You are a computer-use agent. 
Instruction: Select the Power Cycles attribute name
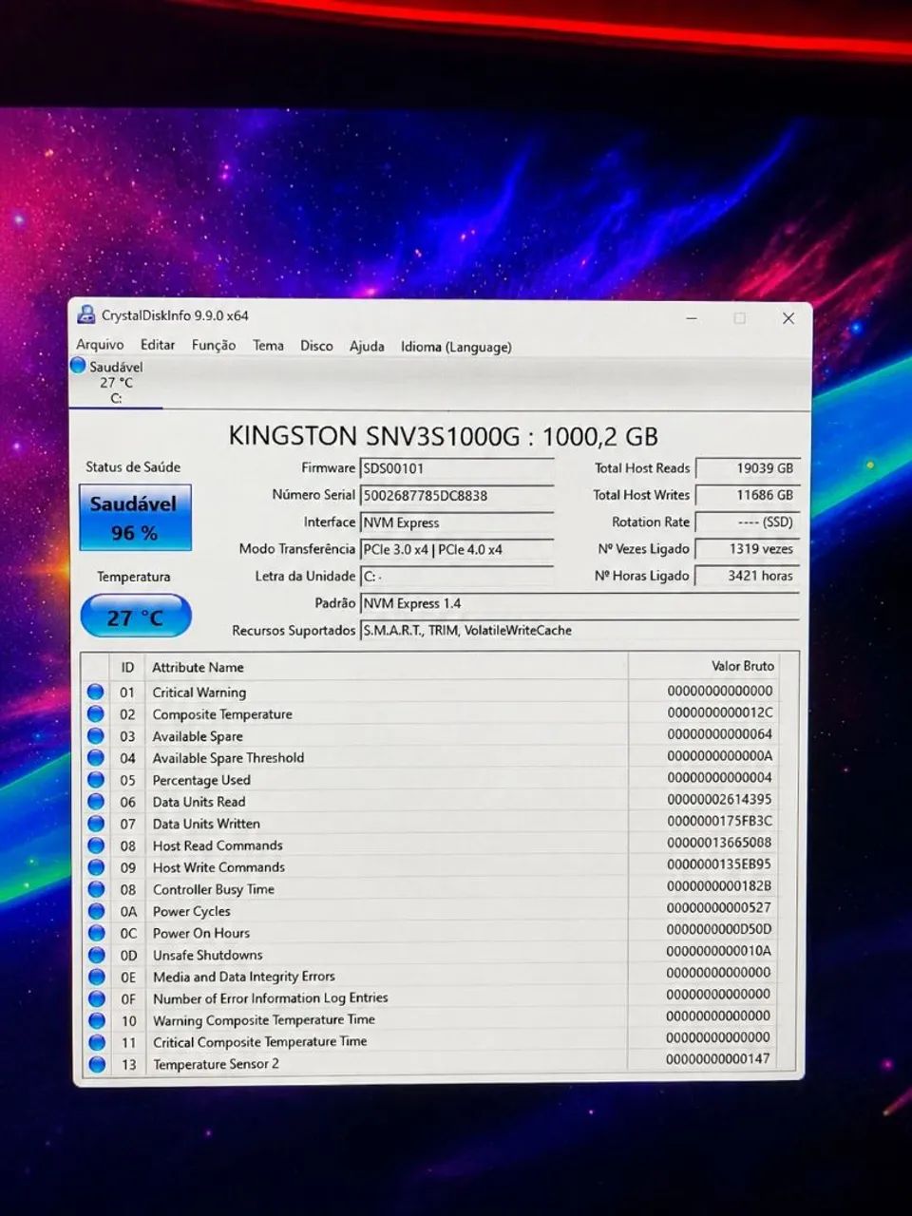pyautogui.click(x=191, y=910)
